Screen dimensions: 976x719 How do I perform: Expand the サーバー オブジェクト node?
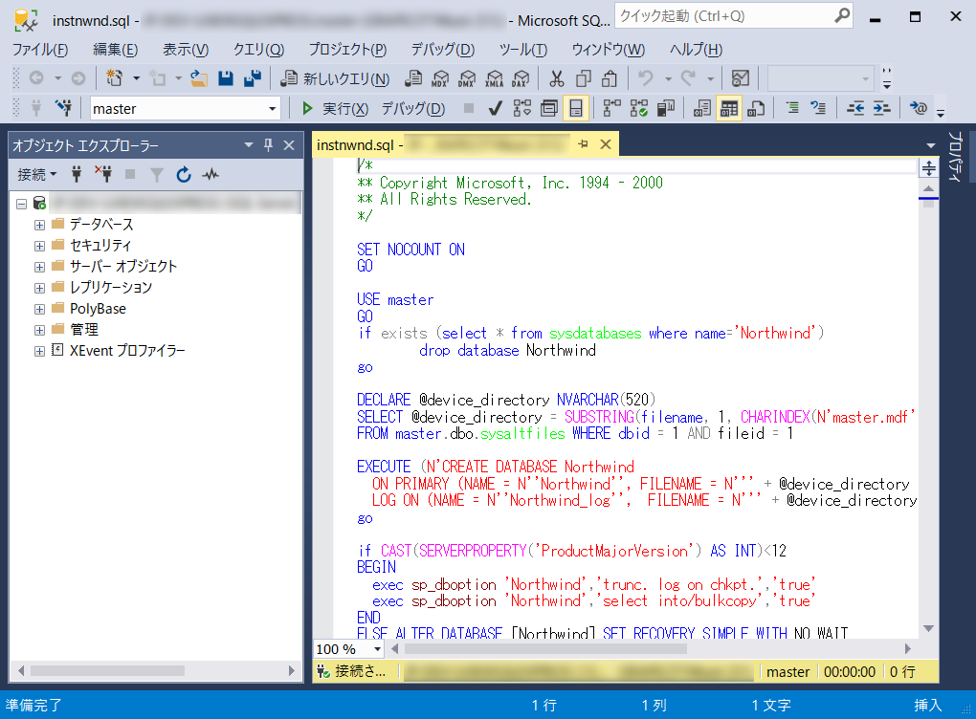40,268
